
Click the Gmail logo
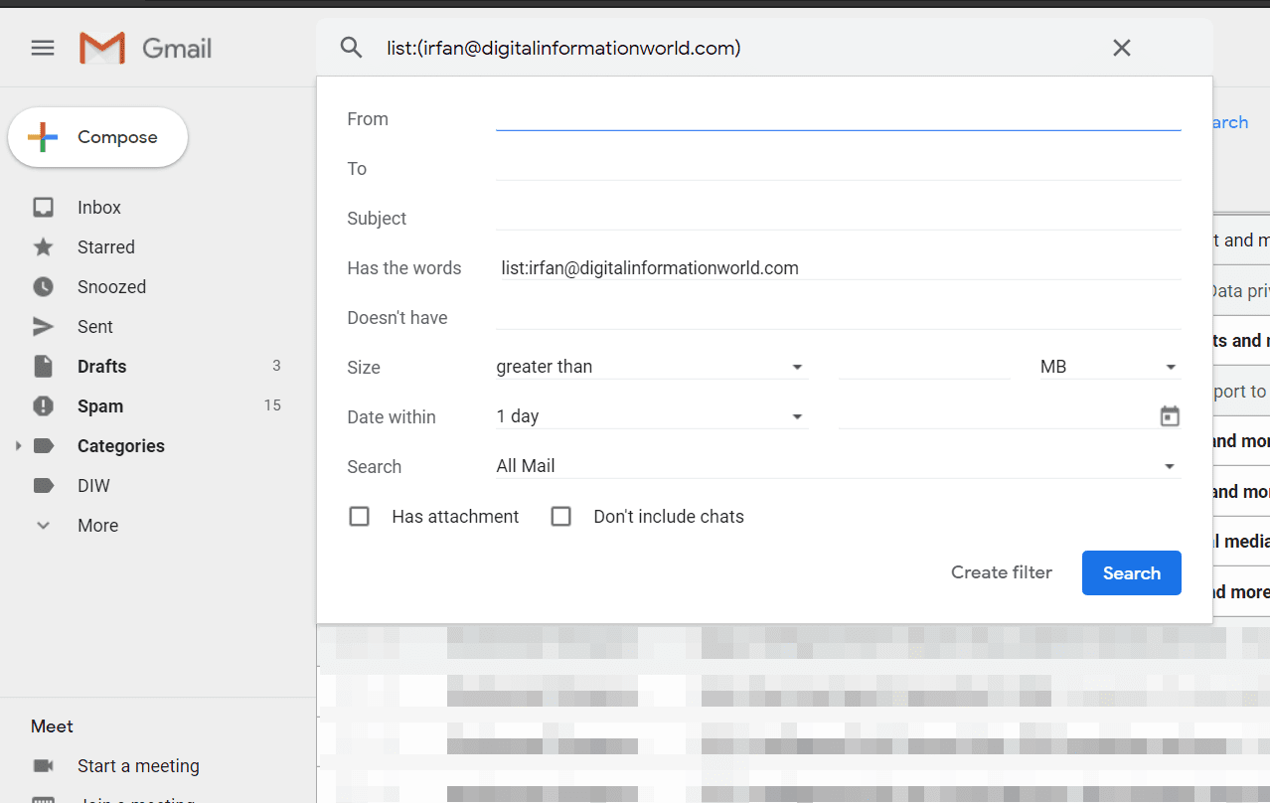145,48
